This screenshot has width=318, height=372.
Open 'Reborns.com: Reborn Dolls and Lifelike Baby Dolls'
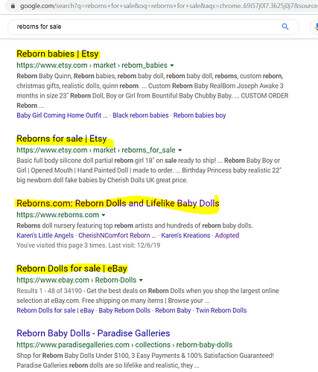pos(118,203)
